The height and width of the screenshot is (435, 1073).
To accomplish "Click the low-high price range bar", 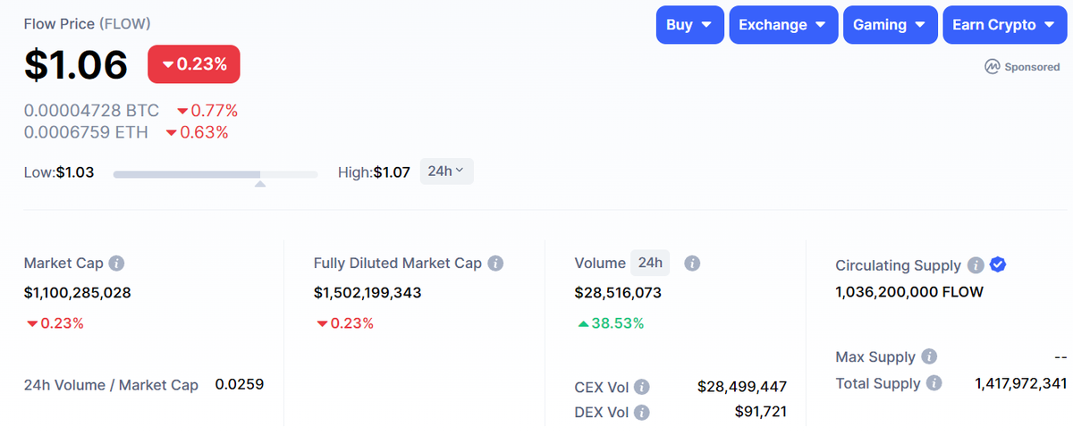I will point(215,174).
